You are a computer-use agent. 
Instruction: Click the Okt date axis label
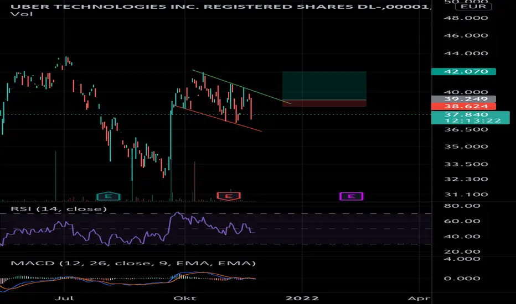click(185, 298)
